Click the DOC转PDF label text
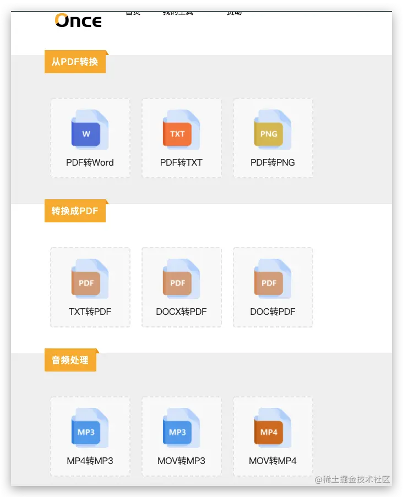The width and height of the screenshot is (403, 497). [273, 312]
